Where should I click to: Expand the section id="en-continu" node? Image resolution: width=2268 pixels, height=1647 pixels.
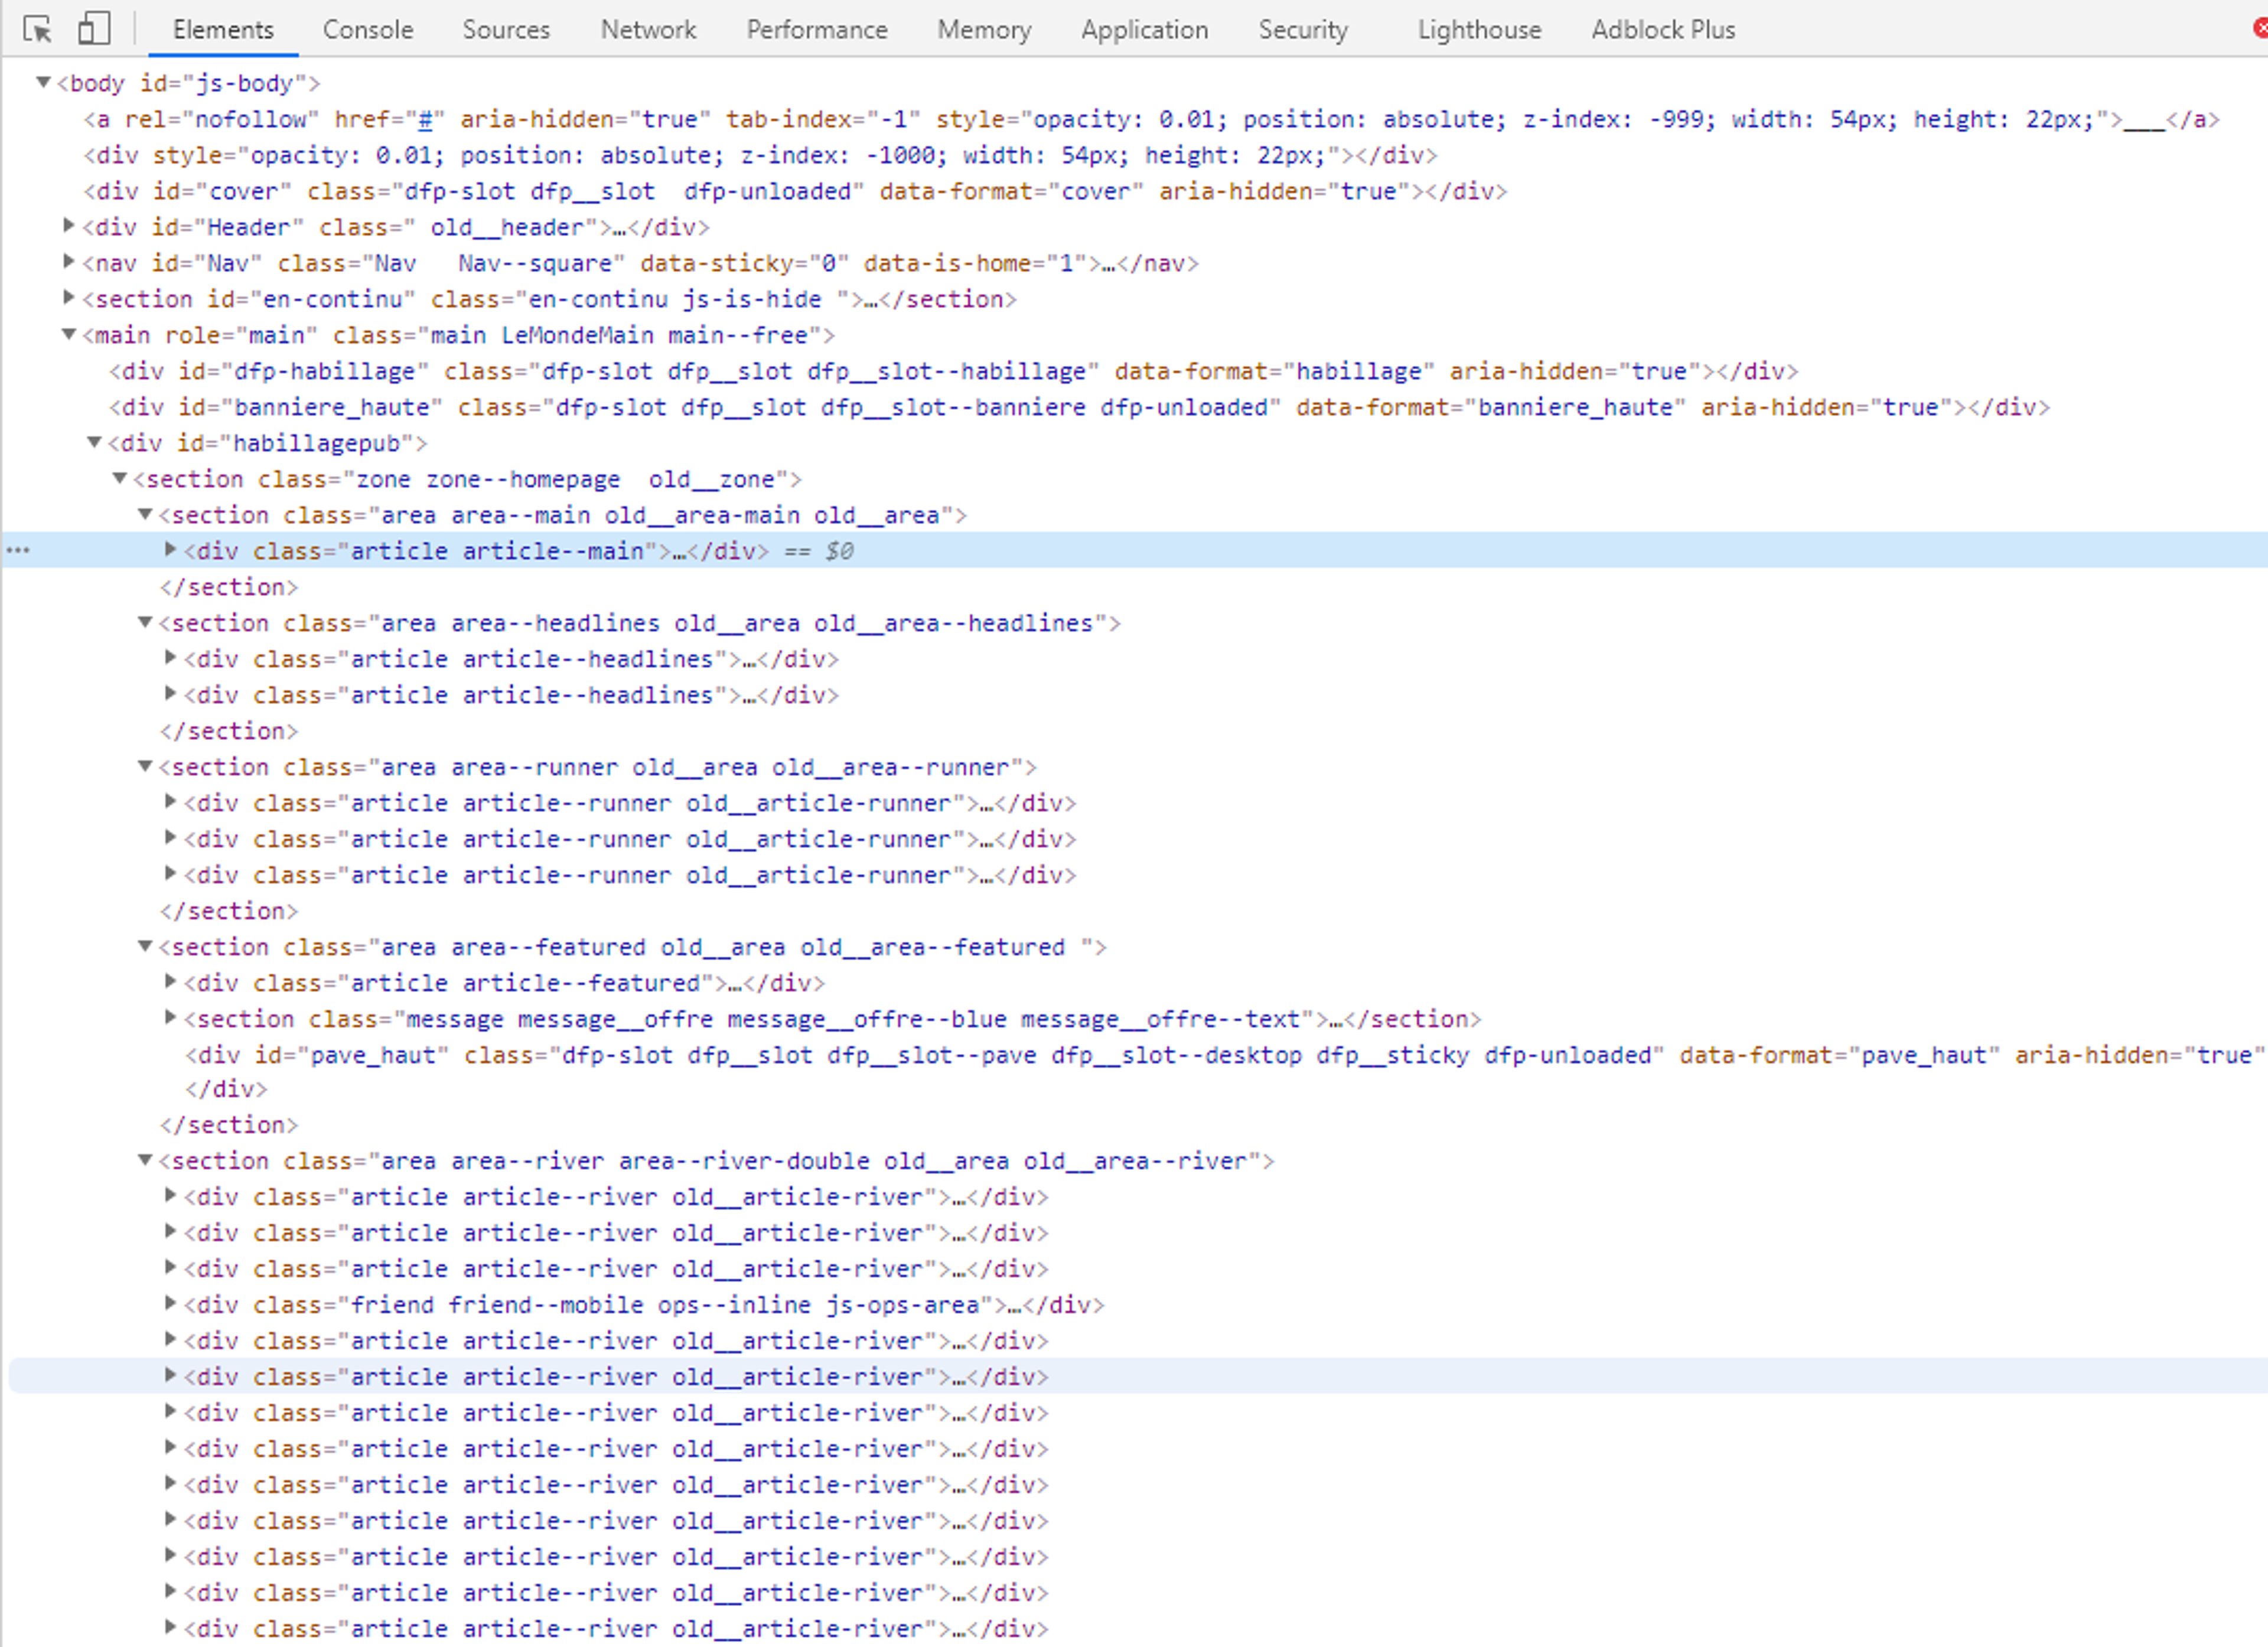(x=68, y=298)
